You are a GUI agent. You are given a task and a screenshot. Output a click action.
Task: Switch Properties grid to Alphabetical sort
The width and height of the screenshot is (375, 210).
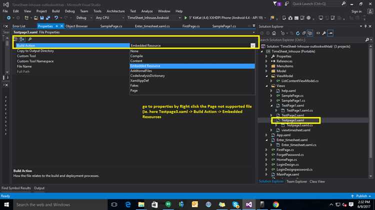[22, 39]
